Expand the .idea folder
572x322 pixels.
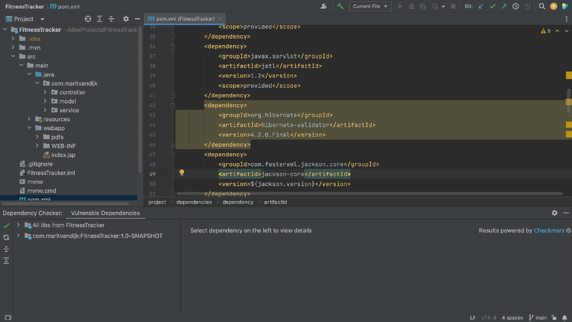13,38
